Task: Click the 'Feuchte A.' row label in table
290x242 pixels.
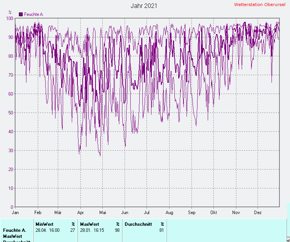Action: 15,230
